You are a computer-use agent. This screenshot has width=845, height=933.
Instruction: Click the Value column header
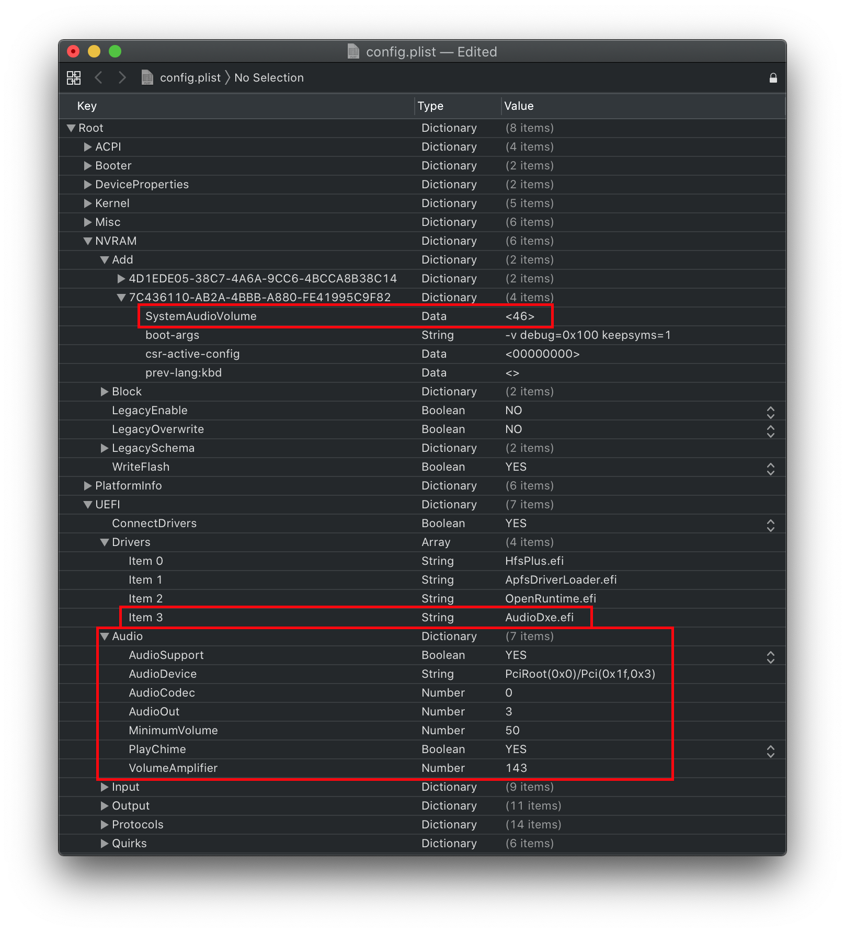[x=519, y=106]
